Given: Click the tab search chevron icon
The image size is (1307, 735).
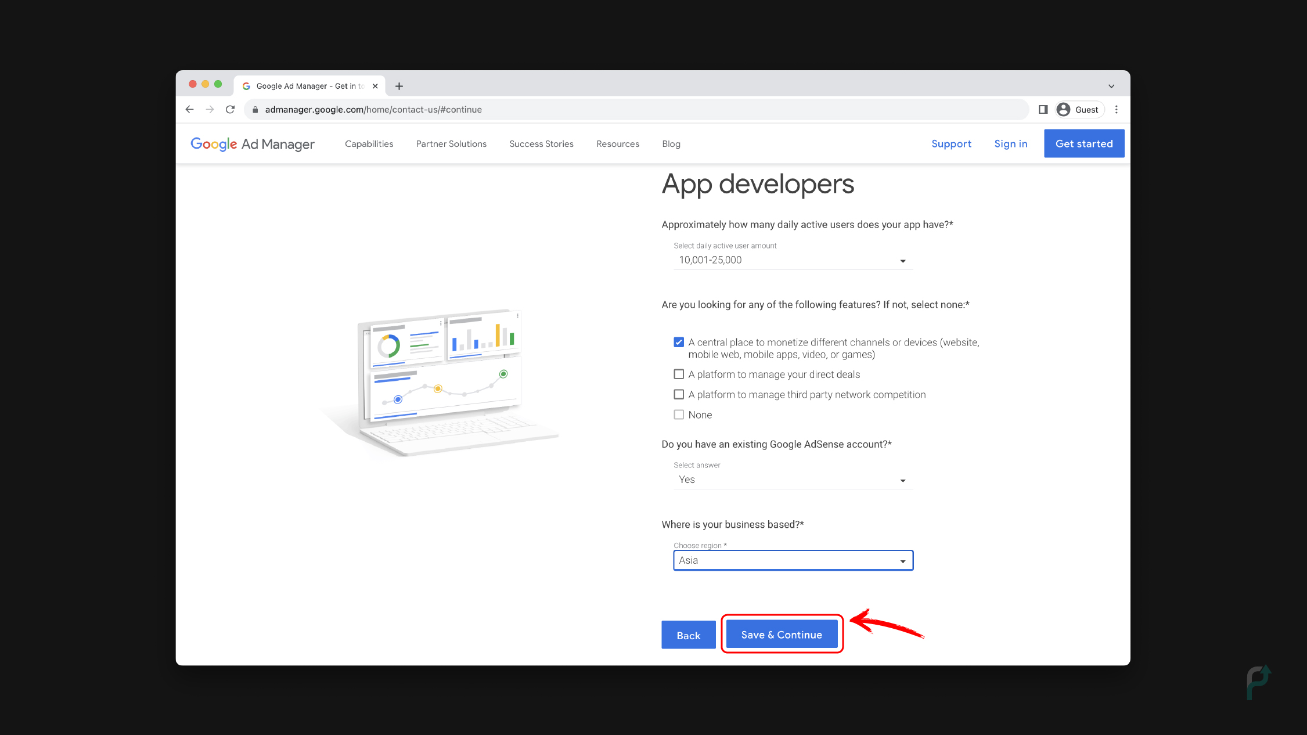Looking at the screenshot, I should tap(1111, 86).
